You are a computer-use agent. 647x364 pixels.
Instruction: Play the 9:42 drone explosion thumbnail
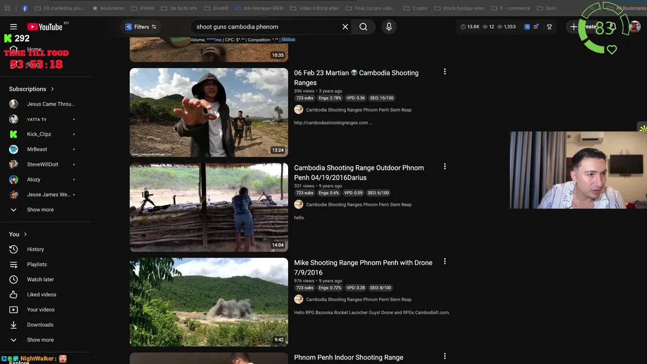(x=209, y=302)
